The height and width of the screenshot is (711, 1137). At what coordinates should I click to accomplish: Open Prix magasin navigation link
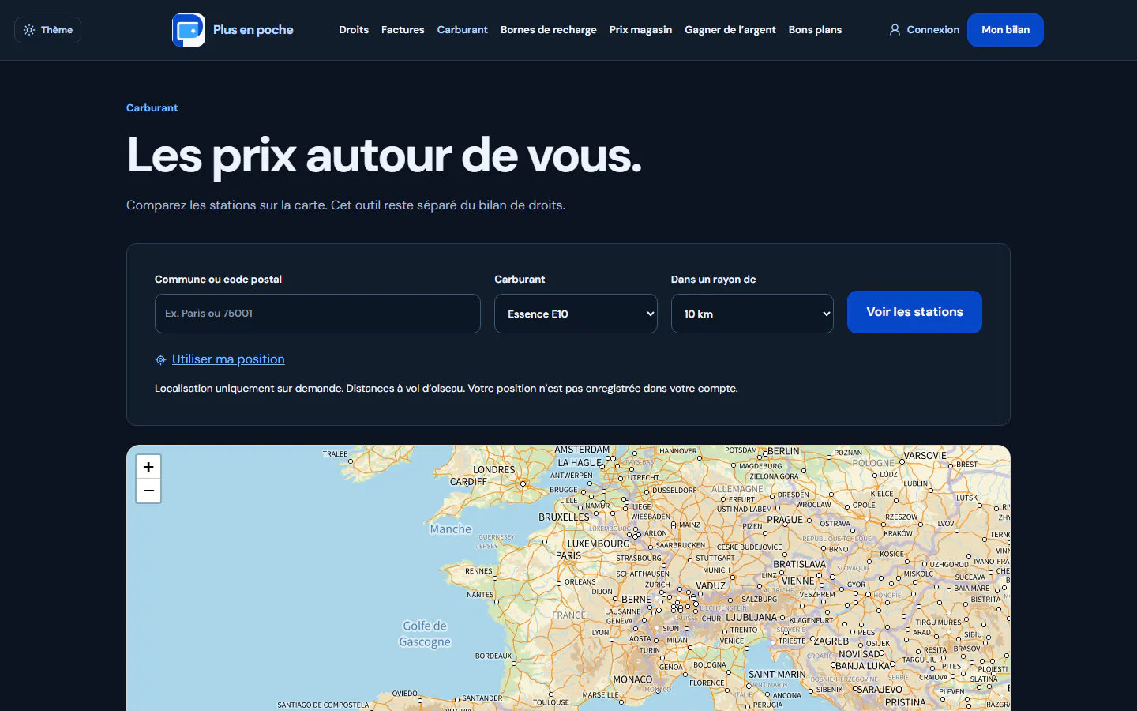(640, 30)
